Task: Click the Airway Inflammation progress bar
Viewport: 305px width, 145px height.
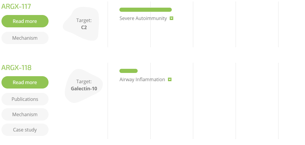Action: [x=129, y=71]
